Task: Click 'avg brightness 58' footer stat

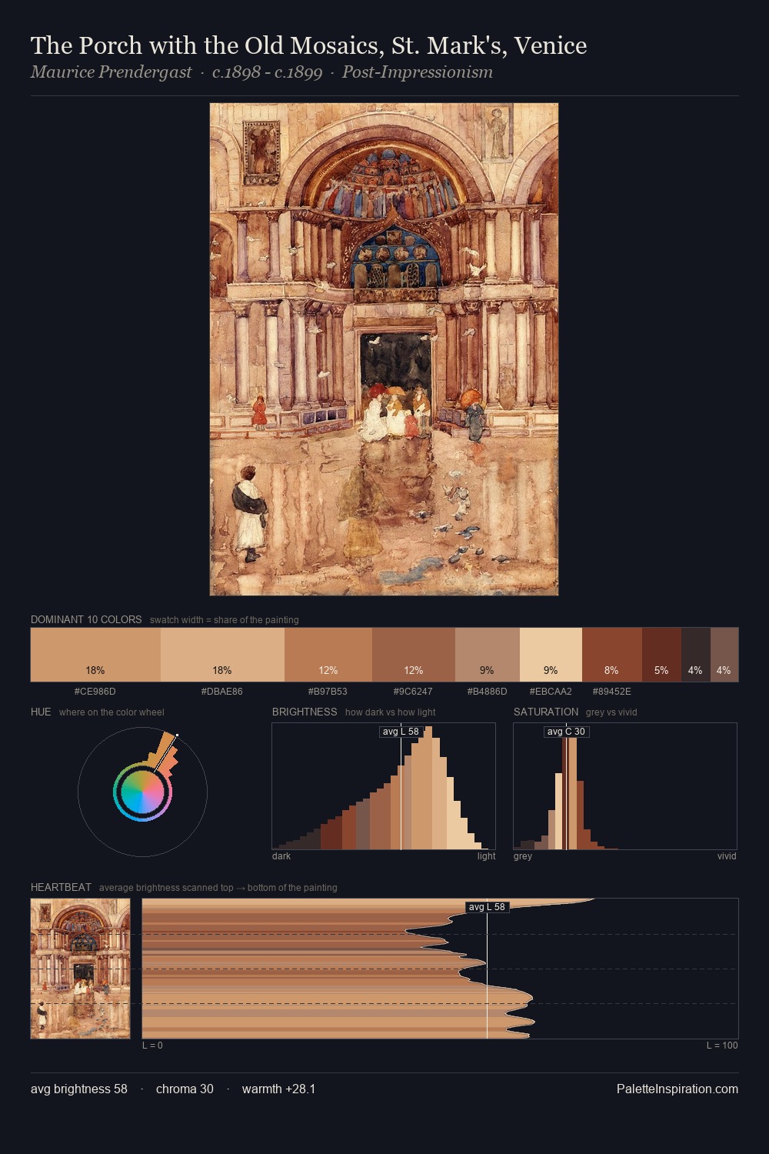Action: pyautogui.click(x=79, y=1089)
